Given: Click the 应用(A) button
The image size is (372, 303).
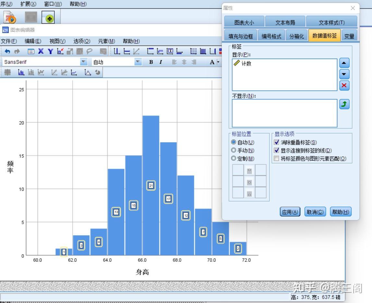Looking at the screenshot, I should (290, 212).
